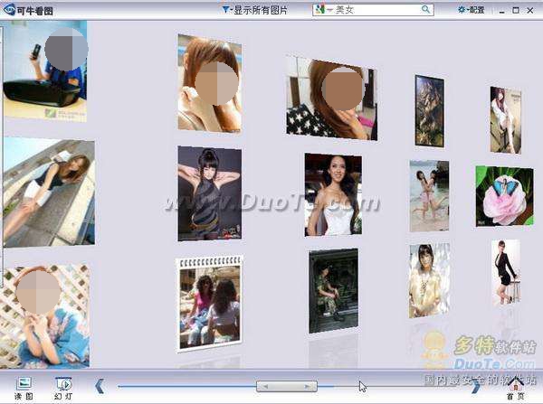543x404 pixels.
Task: Click the horizontal scrollbar thumb
Action: coord(286,386)
